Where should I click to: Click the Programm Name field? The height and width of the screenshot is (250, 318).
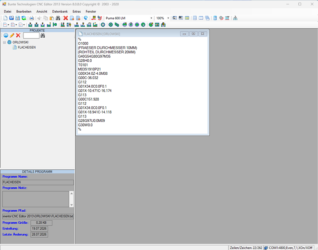point(38,182)
